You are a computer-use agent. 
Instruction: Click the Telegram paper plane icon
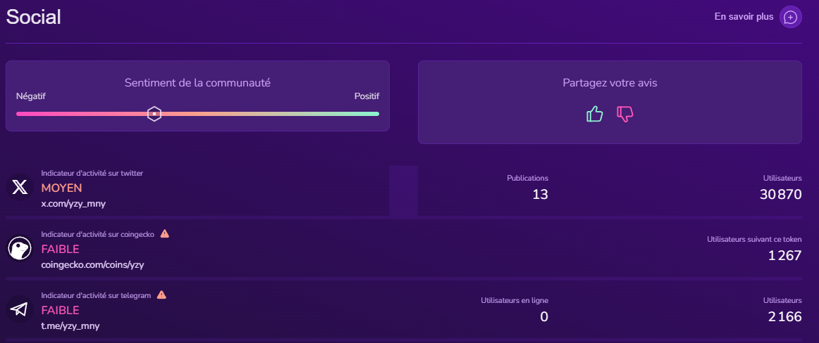(x=20, y=309)
